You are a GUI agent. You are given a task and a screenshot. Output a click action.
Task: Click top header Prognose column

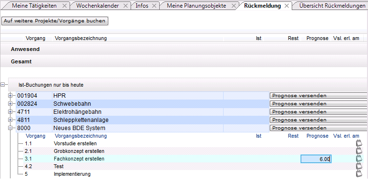pos(317,38)
